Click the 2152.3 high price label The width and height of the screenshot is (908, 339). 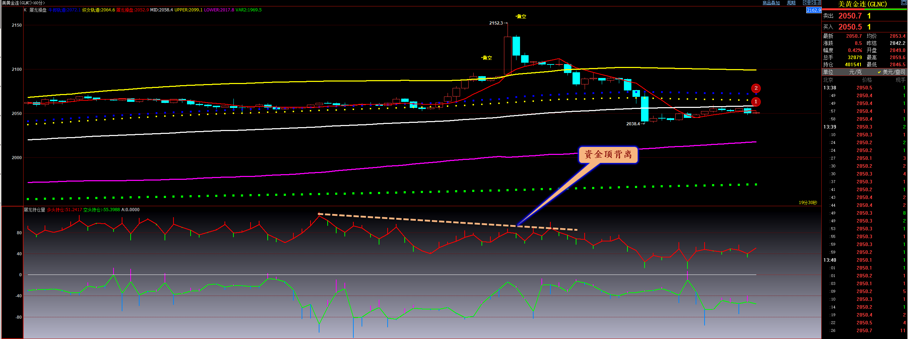(496, 23)
